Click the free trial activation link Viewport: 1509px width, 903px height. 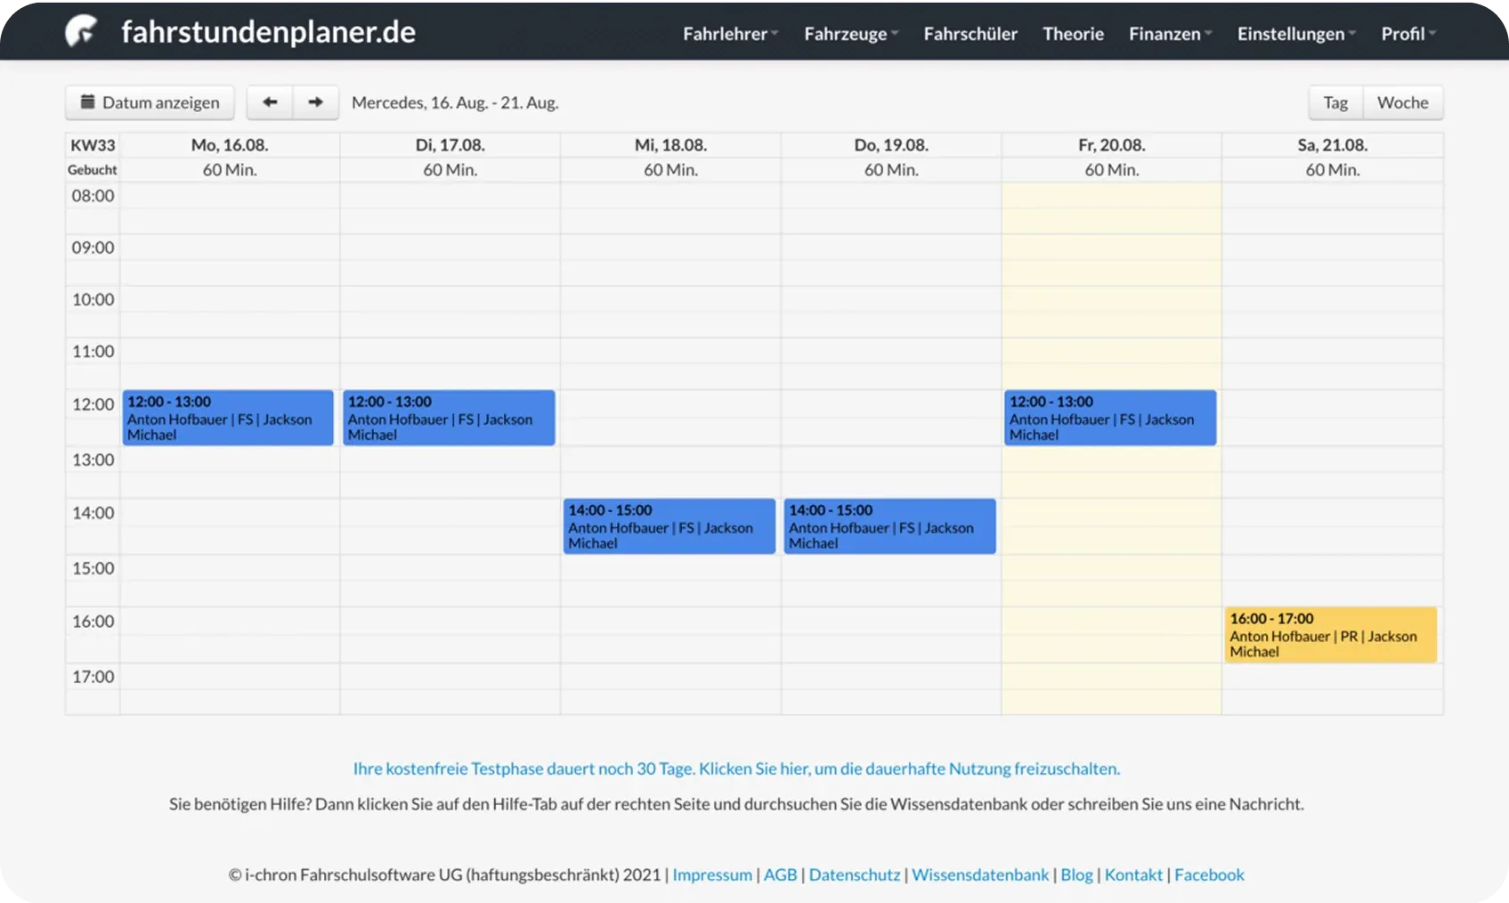coord(736,769)
